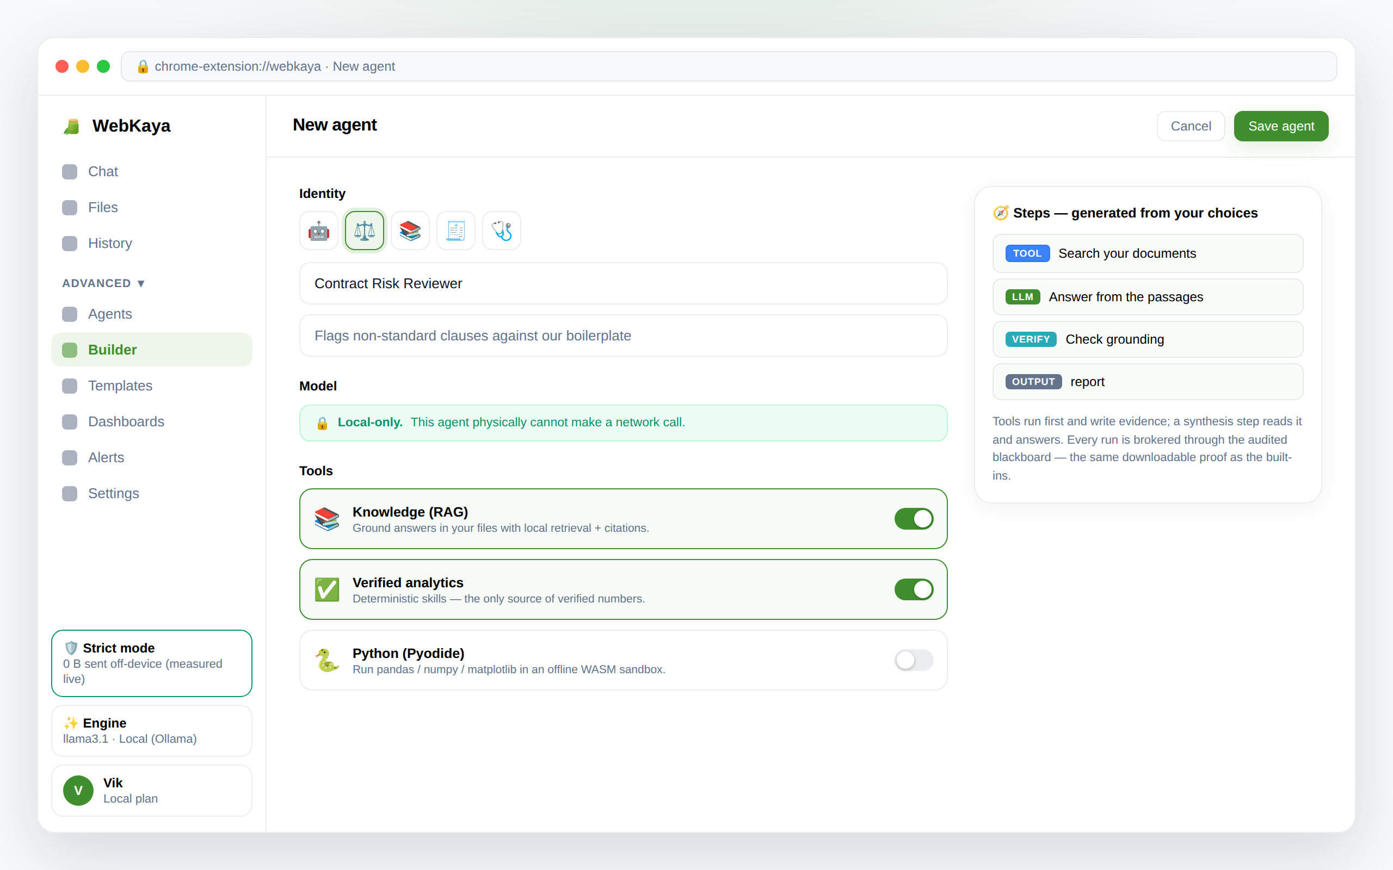Open the Chat page
Image resolution: width=1393 pixels, height=870 pixels.
point(152,171)
